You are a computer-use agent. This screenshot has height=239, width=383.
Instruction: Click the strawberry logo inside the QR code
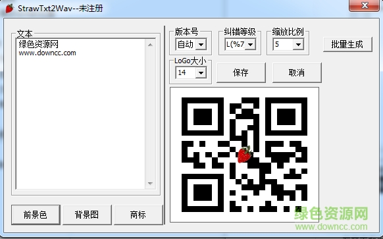coord(245,154)
